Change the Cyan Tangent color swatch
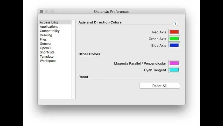This screenshot has height=126, width=223. pyautogui.click(x=174, y=70)
